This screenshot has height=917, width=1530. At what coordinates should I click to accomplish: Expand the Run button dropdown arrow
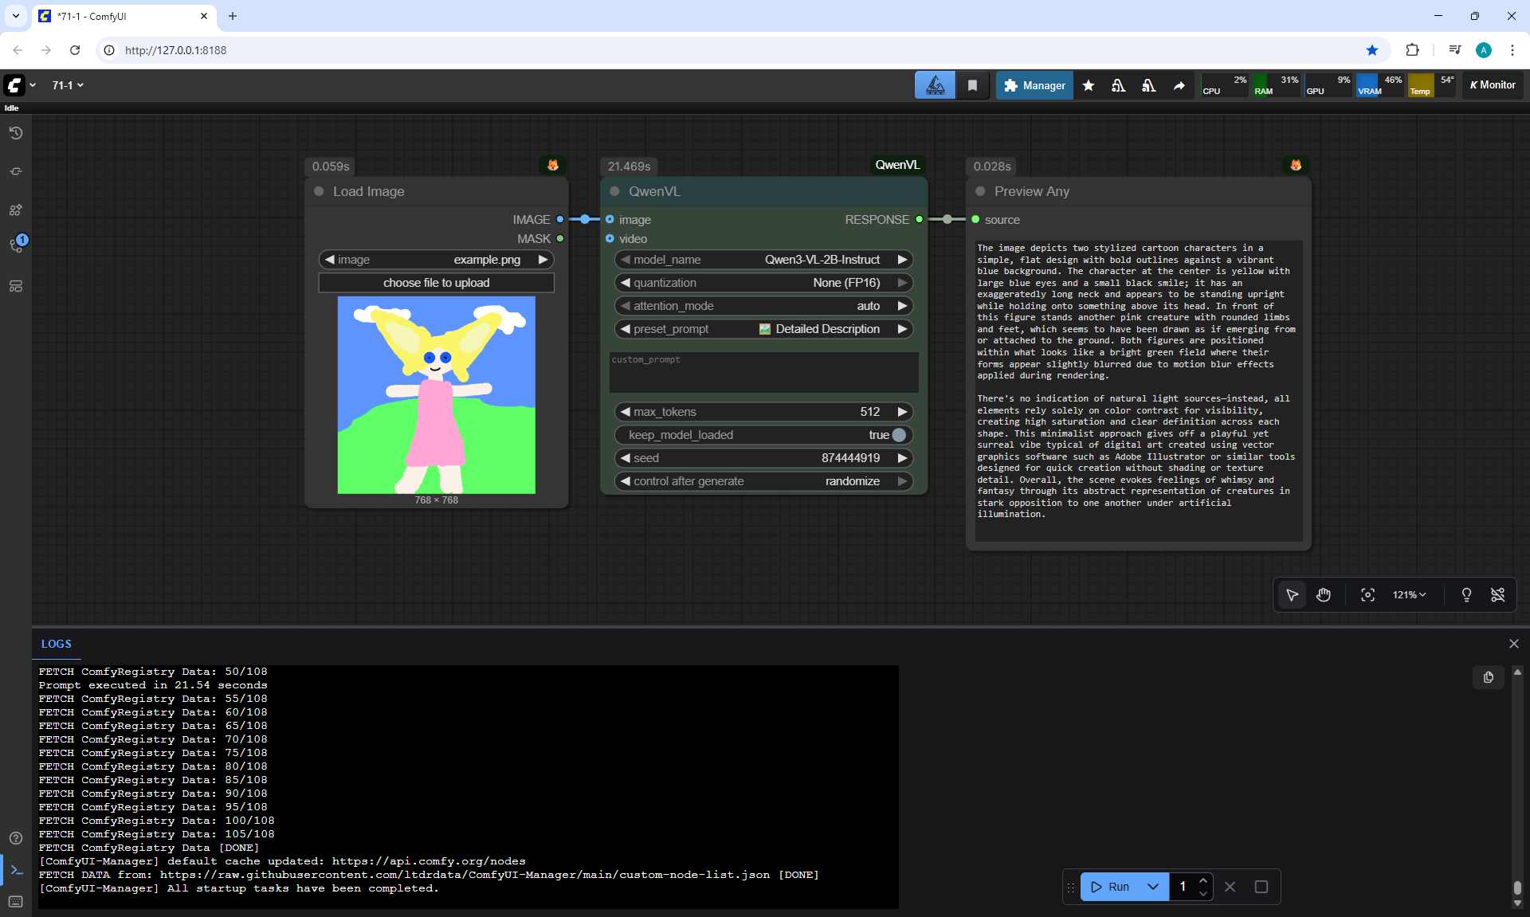(x=1152, y=887)
